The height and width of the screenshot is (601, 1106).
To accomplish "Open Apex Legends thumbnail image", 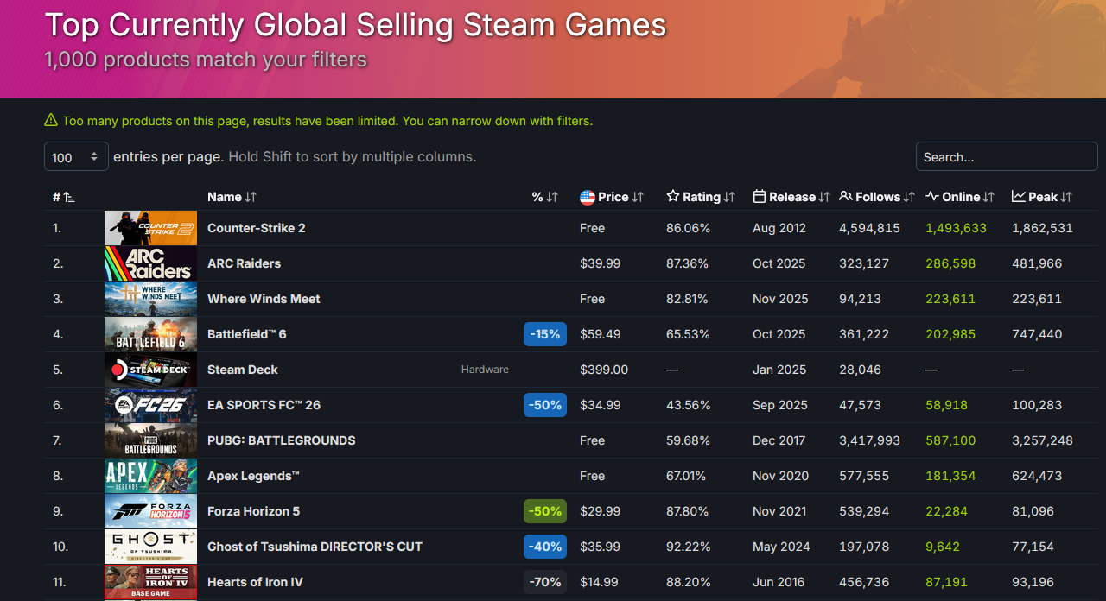I will 150,476.
